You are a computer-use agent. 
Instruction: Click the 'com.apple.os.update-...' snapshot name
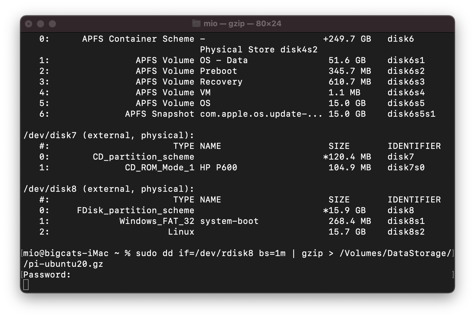tap(261, 114)
